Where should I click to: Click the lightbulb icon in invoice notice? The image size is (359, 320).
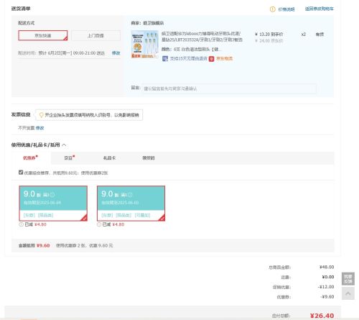41,115
